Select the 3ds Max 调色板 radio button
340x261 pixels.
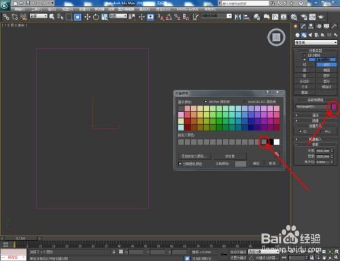click(205, 101)
